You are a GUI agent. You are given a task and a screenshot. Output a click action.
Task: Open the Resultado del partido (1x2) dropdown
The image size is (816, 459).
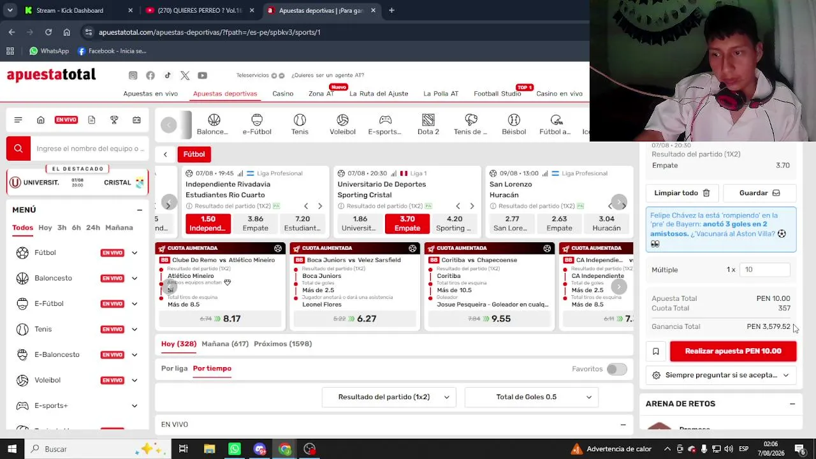click(x=389, y=397)
